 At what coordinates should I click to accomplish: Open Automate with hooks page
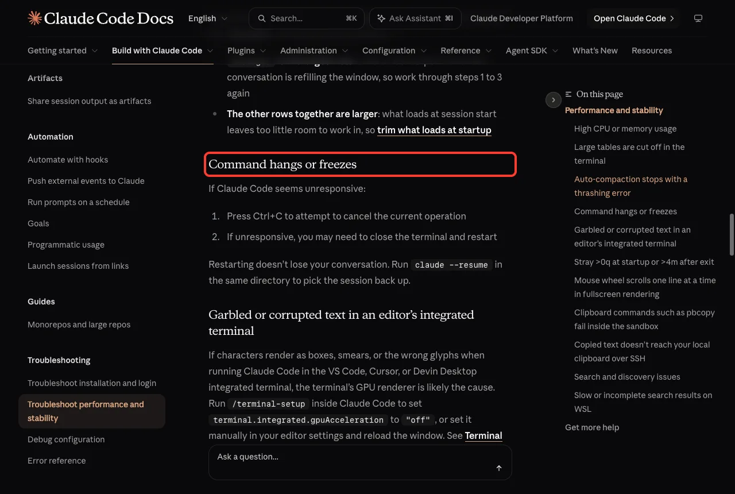click(x=68, y=160)
